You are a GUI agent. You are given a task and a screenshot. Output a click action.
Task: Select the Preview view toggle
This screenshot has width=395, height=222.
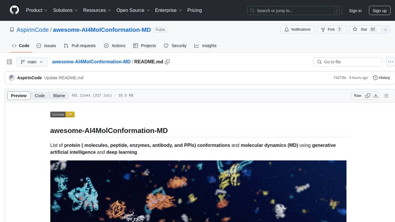click(x=19, y=96)
